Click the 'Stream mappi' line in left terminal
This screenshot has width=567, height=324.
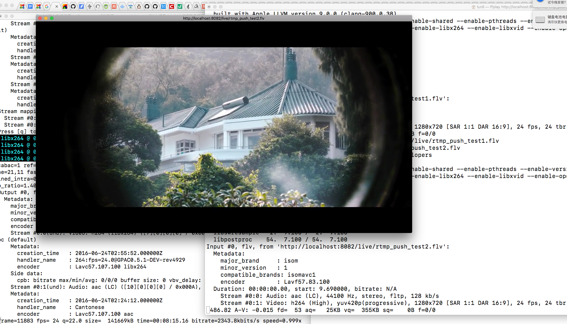18,111
